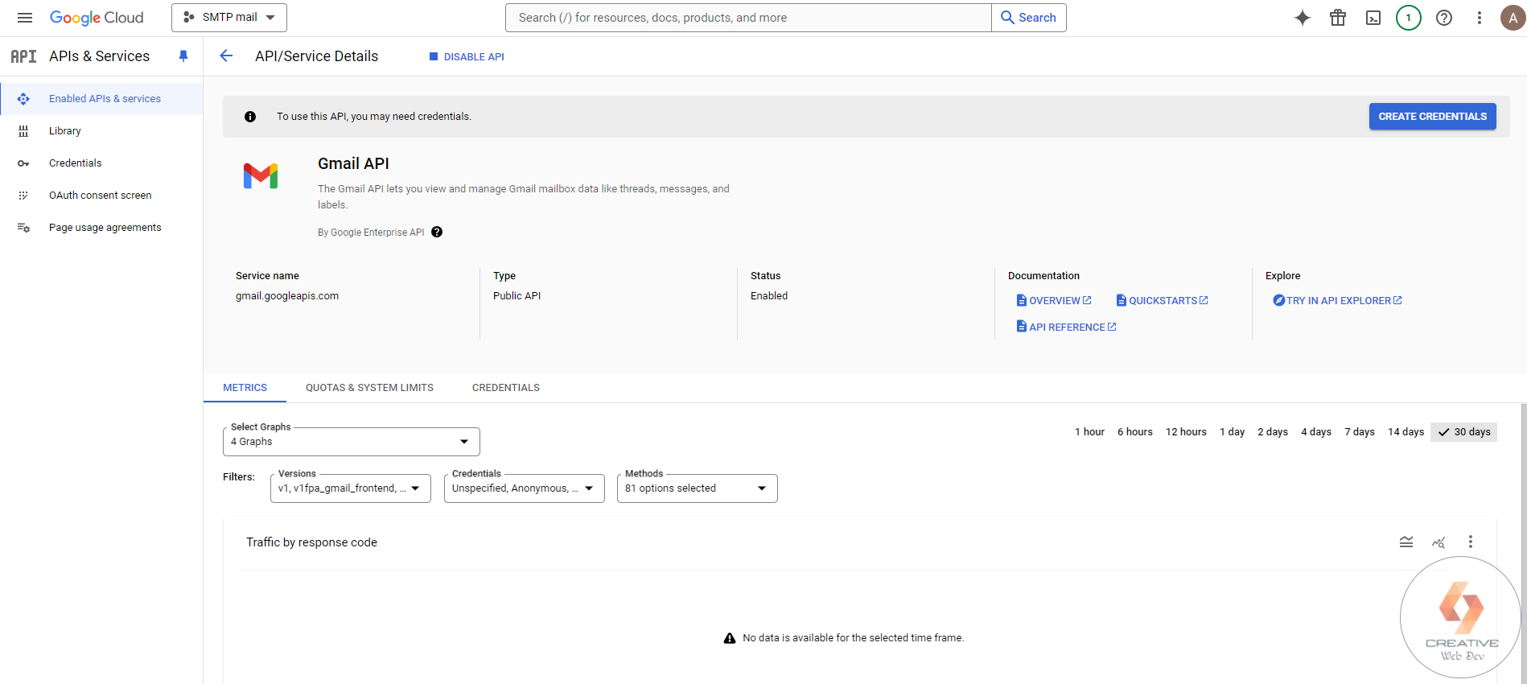Open OAuth consent screen in sidebar
Viewport: 1527px width, 684px height.
pyautogui.click(x=101, y=196)
